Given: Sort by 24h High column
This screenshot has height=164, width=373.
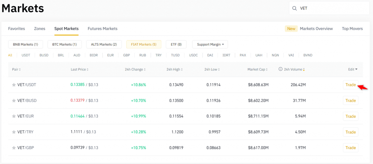Looking at the screenshot, I should point(175,70).
